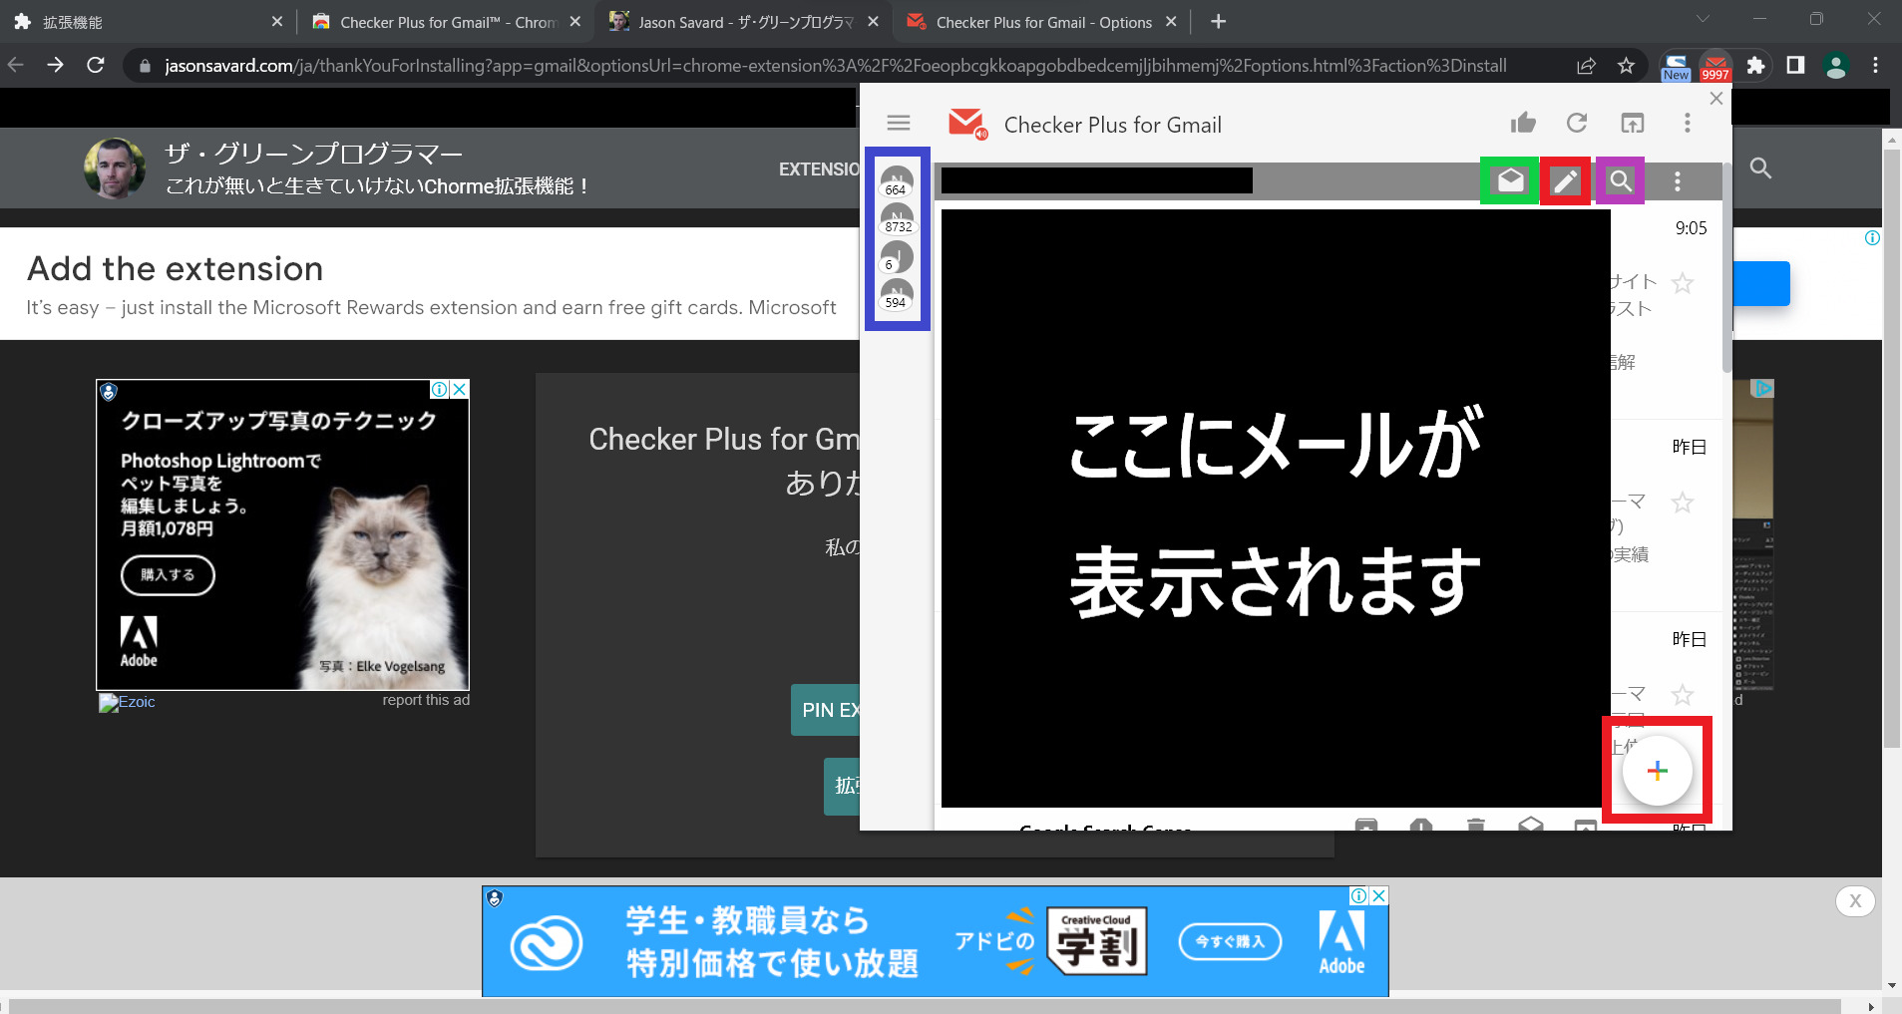Bookmark this page with star icon
The image size is (1902, 1014).
tap(1627, 66)
